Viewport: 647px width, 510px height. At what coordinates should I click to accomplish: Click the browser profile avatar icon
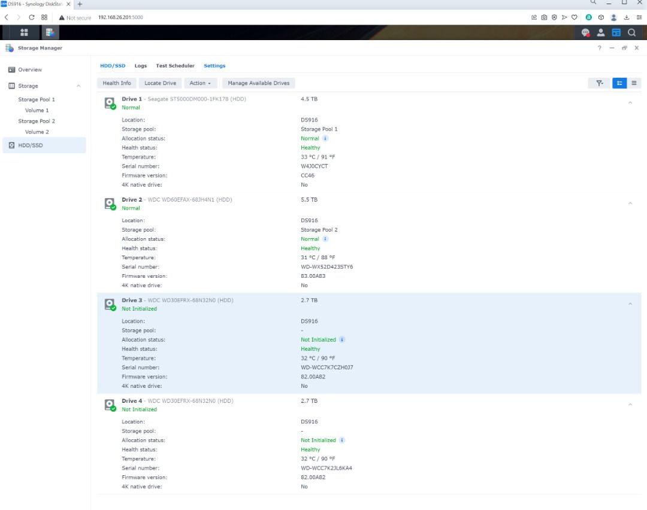(x=613, y=17)
